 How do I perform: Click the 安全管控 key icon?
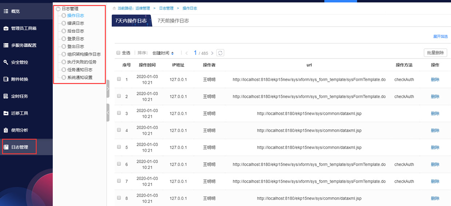click(x=6, y=62)
